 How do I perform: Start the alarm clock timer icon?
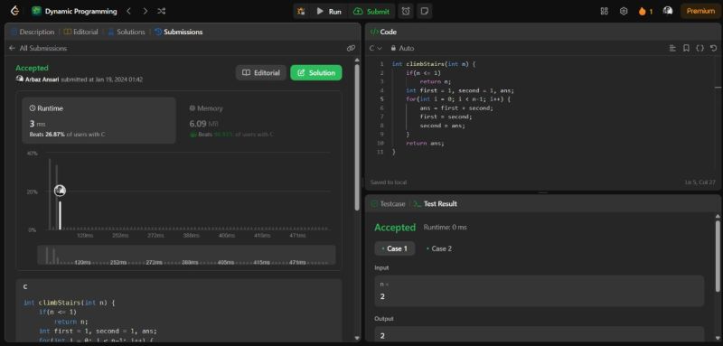tap(406, 12)
